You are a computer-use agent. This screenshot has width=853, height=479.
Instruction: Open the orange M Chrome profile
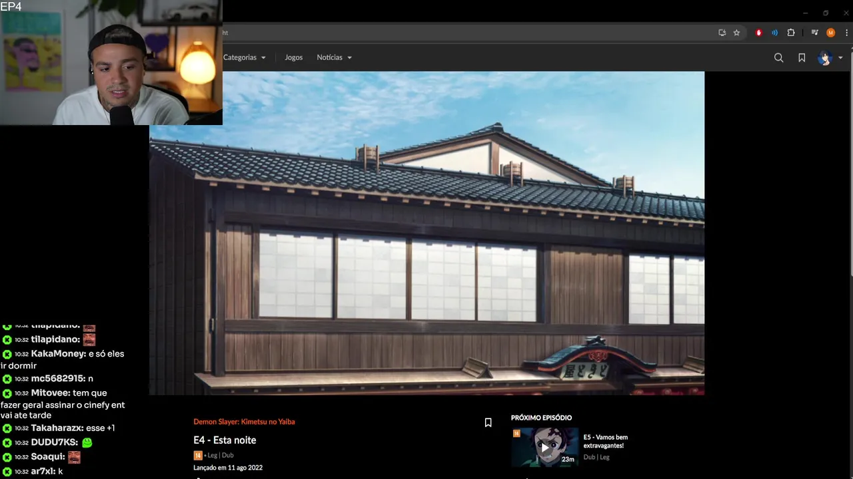tap(830, 33)
